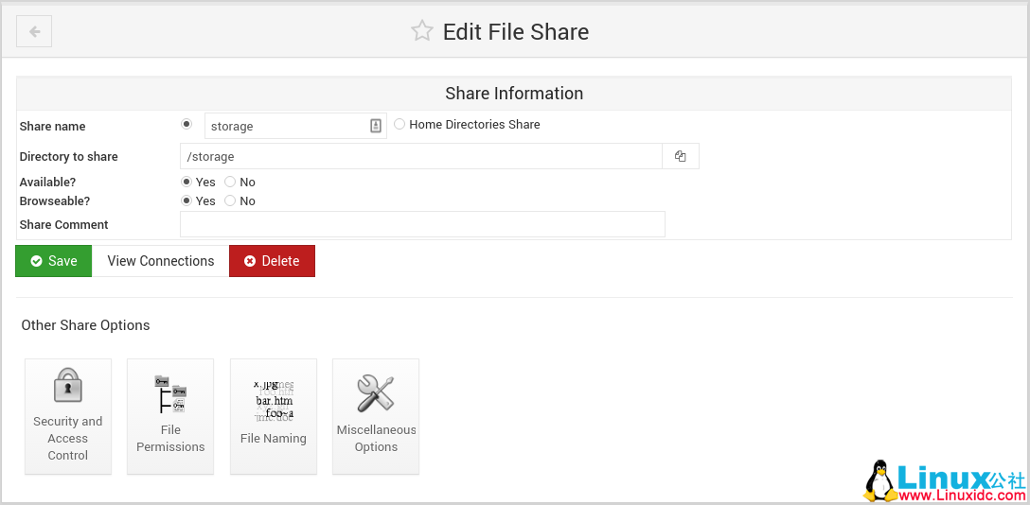Toggle the favorite star beside Edit File Share
This screenshot has width=1030, height=505.
[x=421, y=31]
